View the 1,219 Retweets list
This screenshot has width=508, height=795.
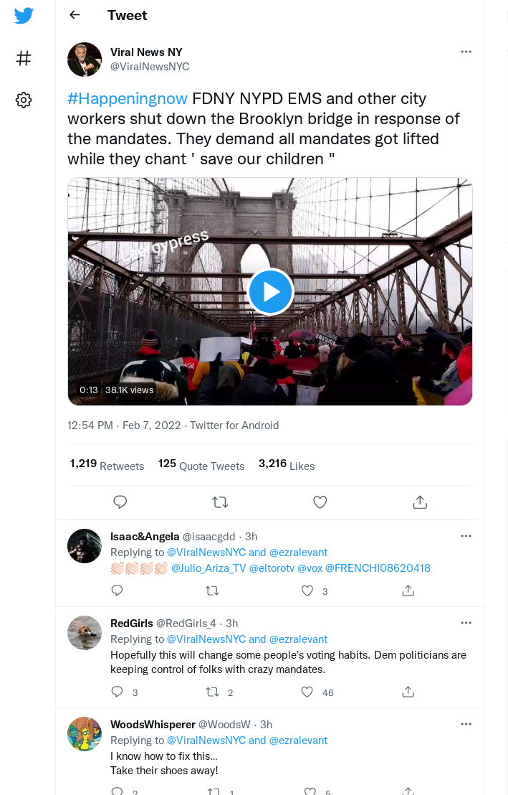107,464
